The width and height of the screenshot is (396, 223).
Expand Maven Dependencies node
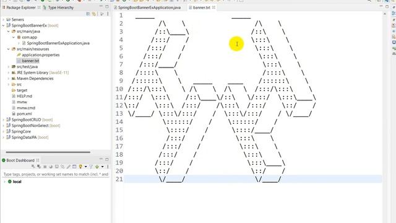(x=8, y=79)
